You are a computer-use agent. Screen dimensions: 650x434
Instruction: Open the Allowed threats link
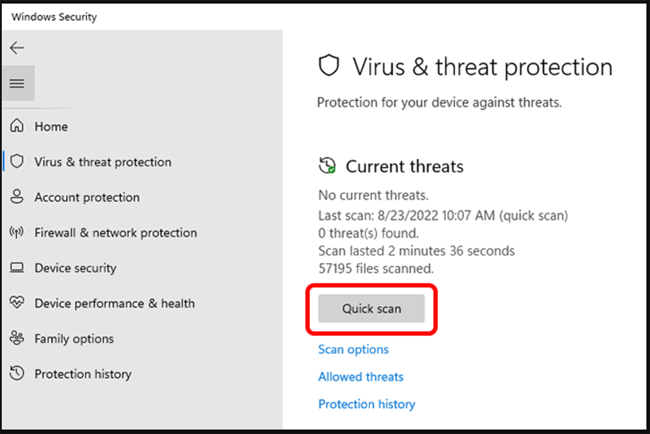[361, 377]
